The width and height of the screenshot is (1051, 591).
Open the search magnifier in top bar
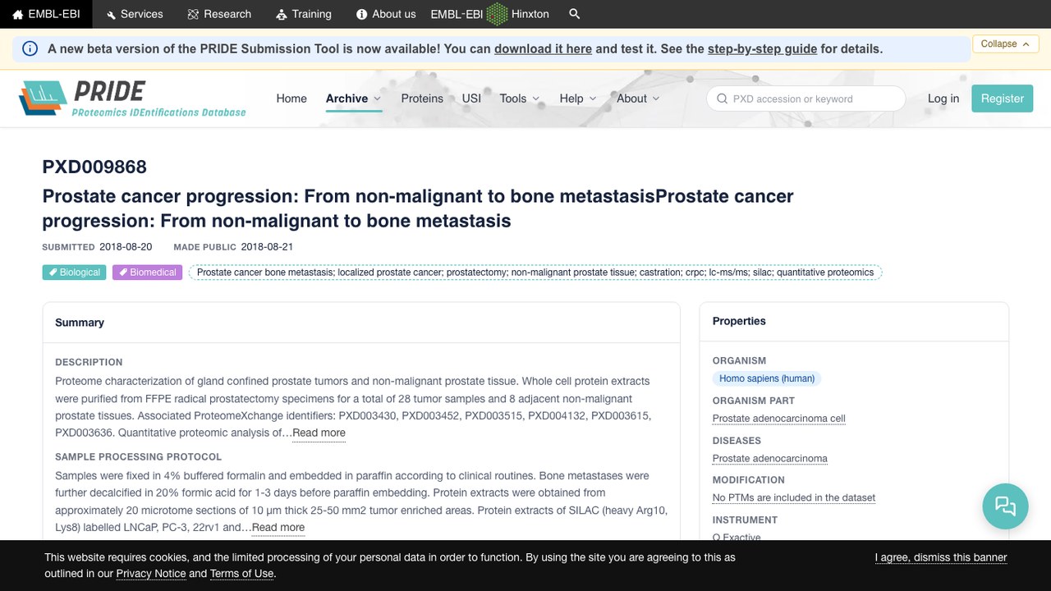click(x=575, y=14)
